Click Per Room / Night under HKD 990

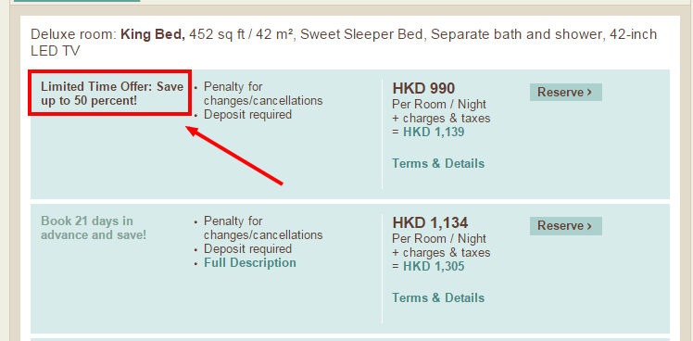439,105
